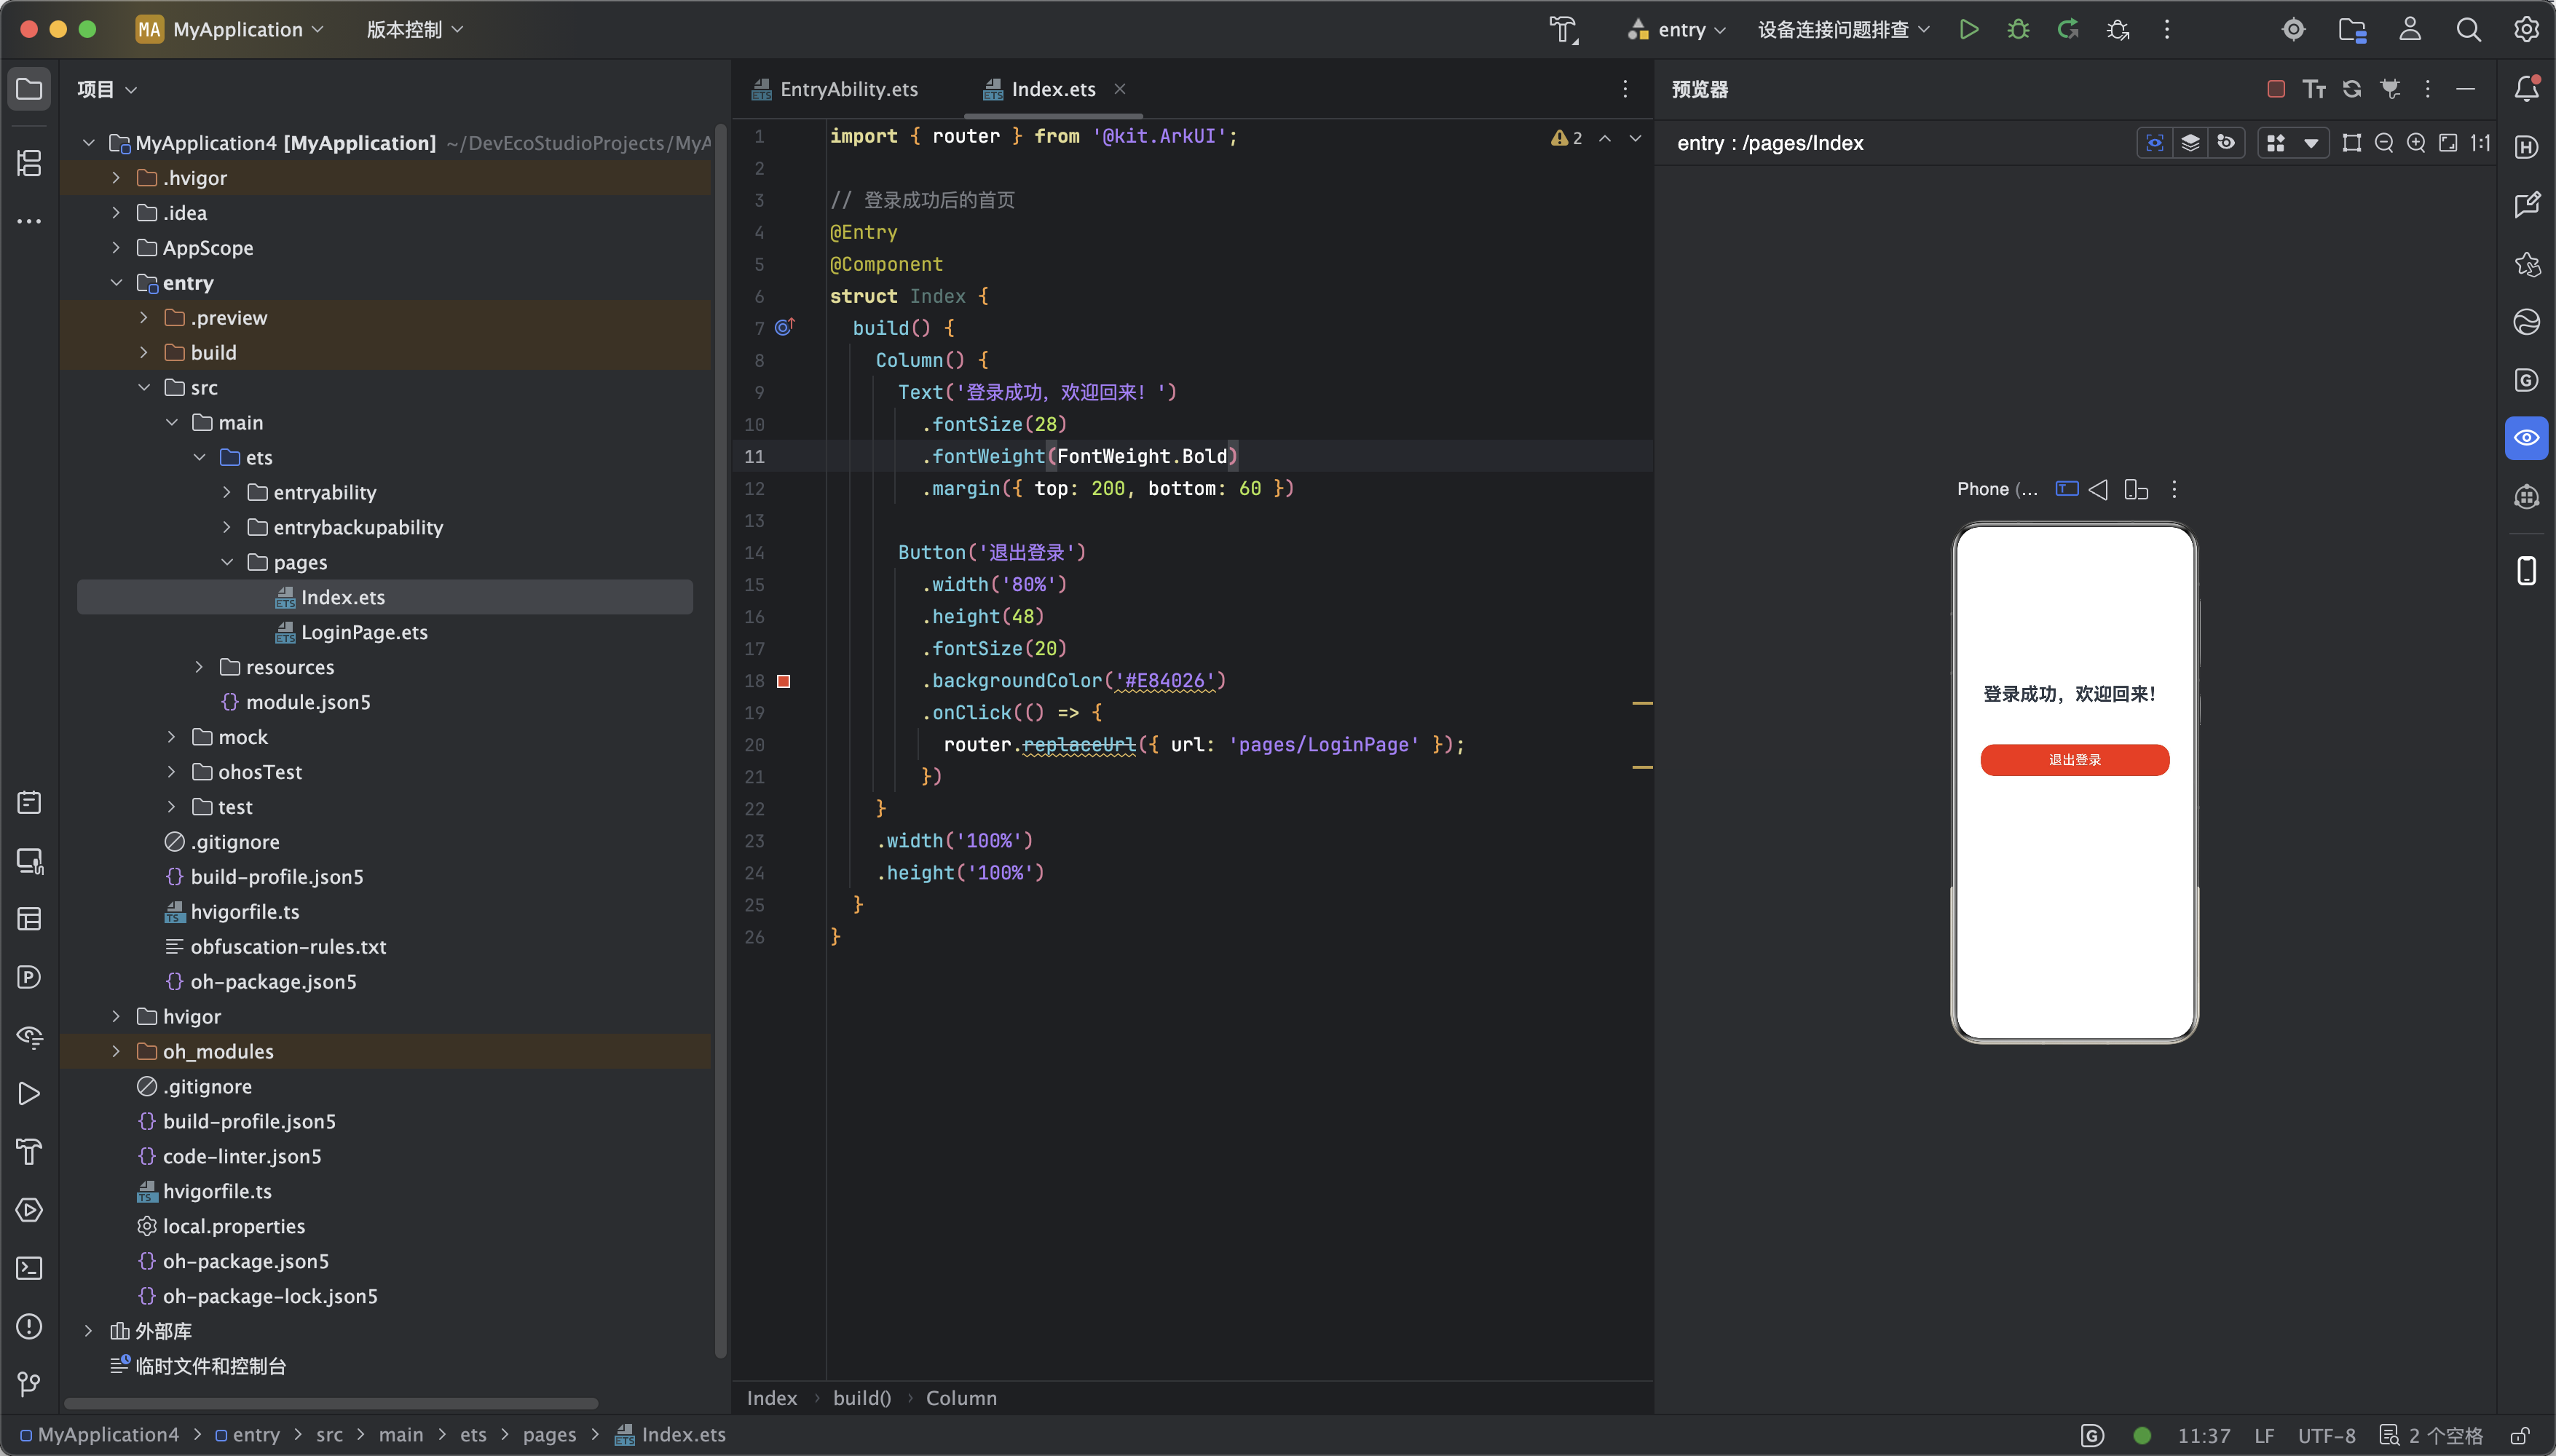
Task: Open the Git branch tool window
Action: tap(29, 1384)
